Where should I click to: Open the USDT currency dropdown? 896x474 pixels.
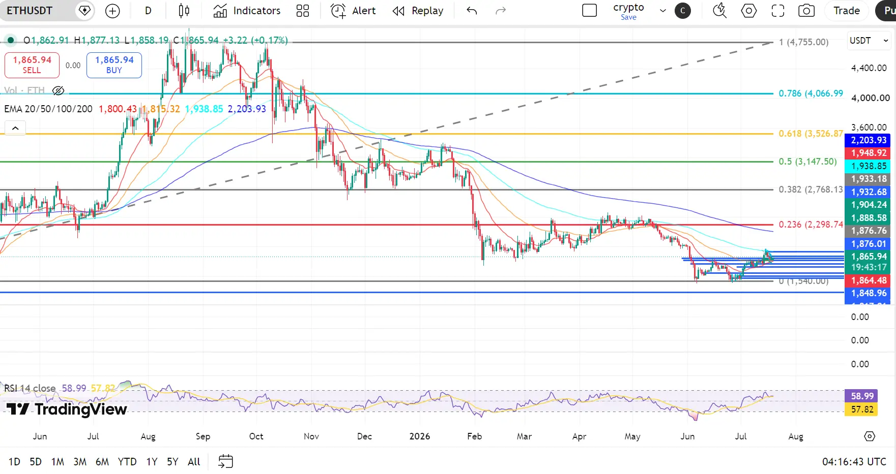[869, 41]
